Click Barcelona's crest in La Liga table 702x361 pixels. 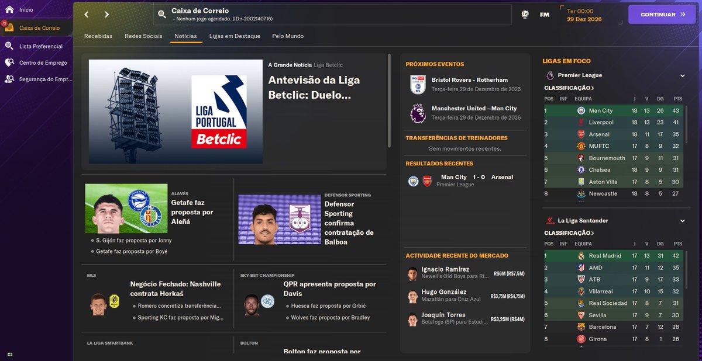click(581, 327)
